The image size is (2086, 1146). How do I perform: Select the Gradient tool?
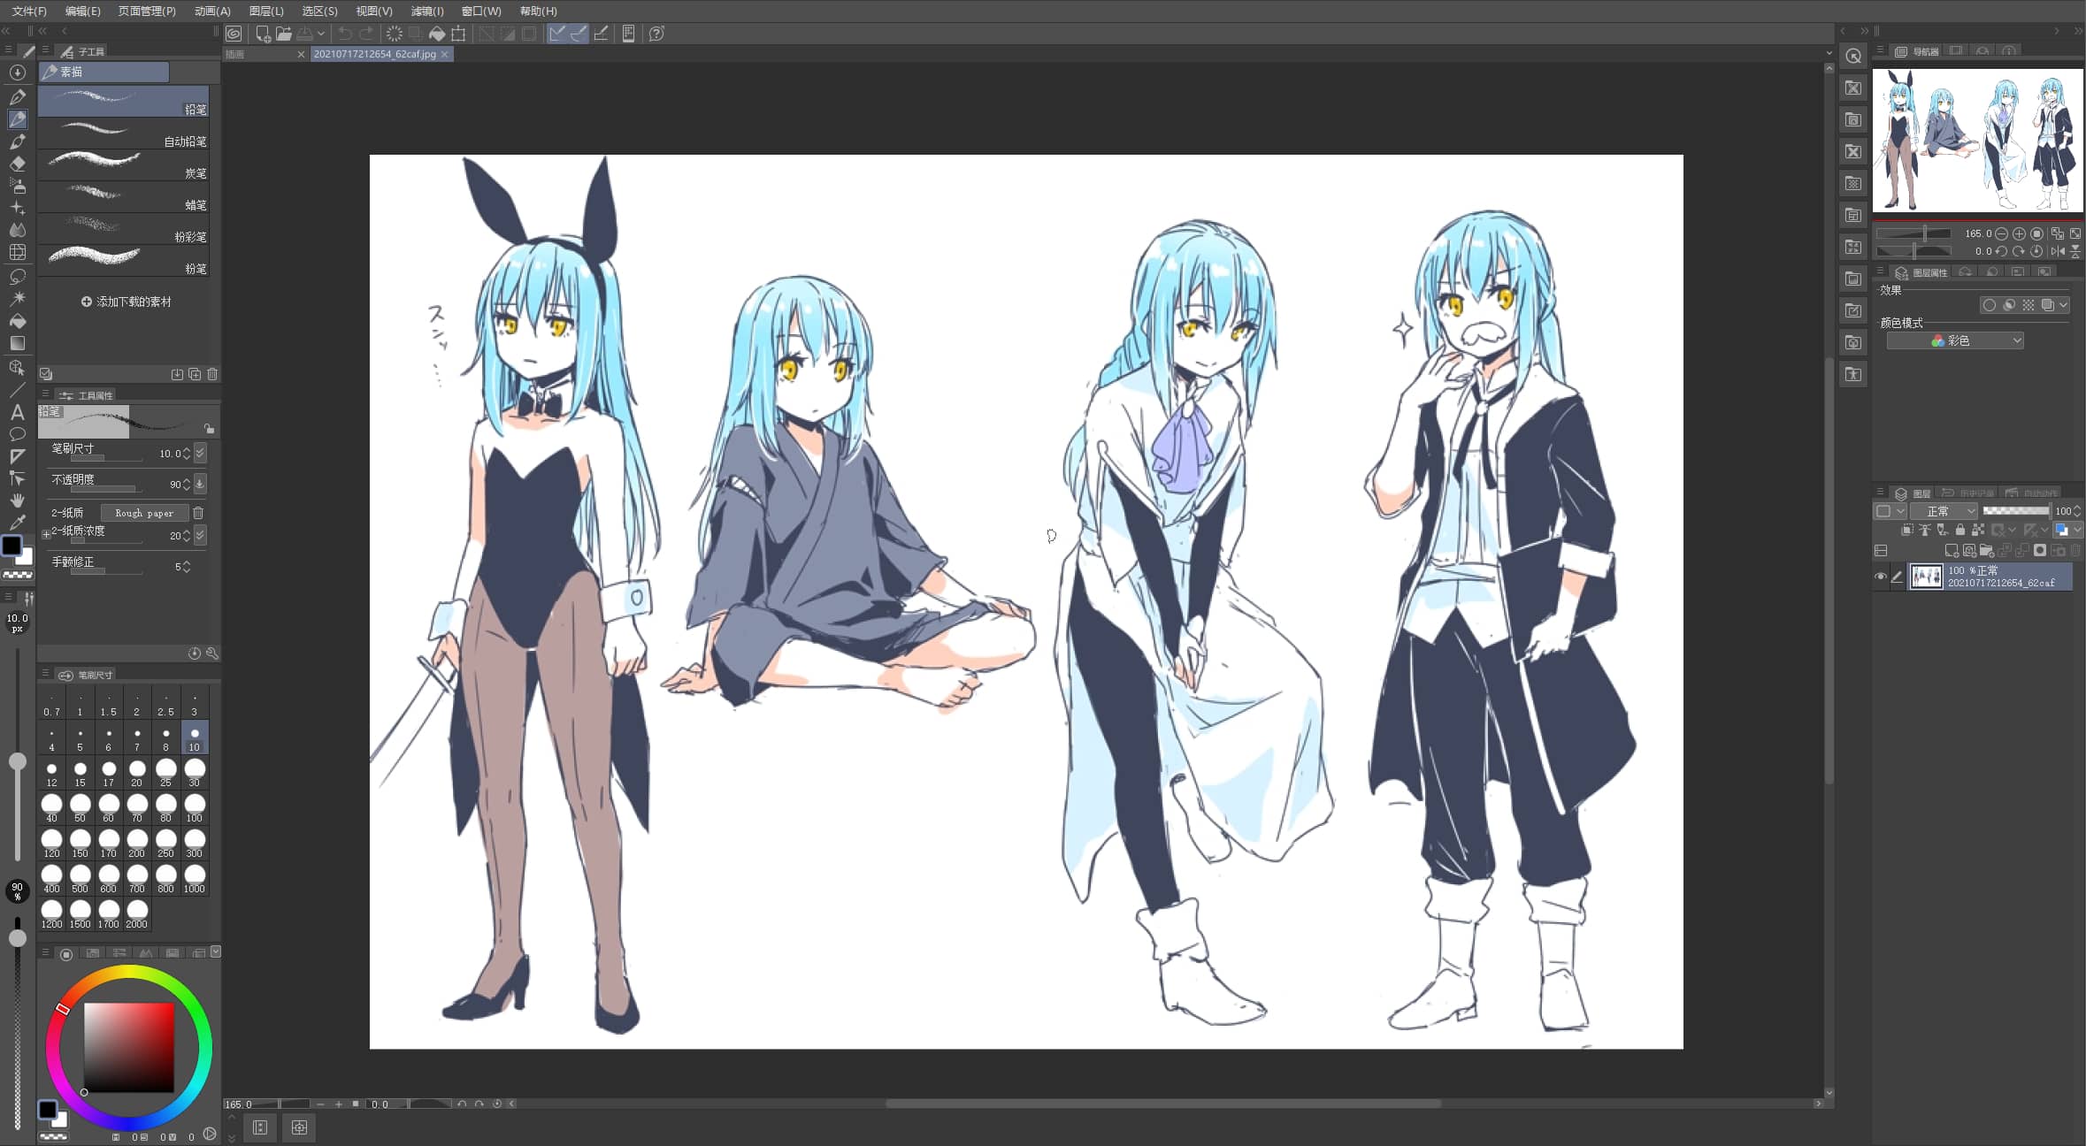[x=18, y=343]
